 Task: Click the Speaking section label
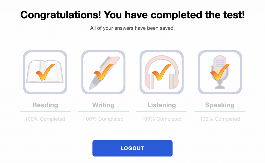coord(220,105)
